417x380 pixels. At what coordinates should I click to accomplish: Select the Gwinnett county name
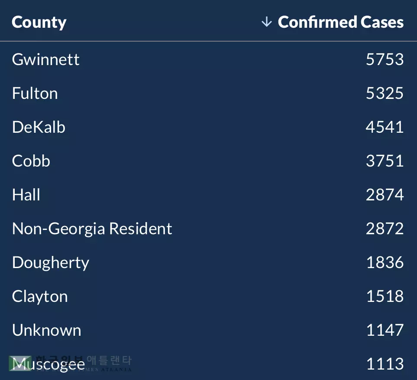(45, 59)
